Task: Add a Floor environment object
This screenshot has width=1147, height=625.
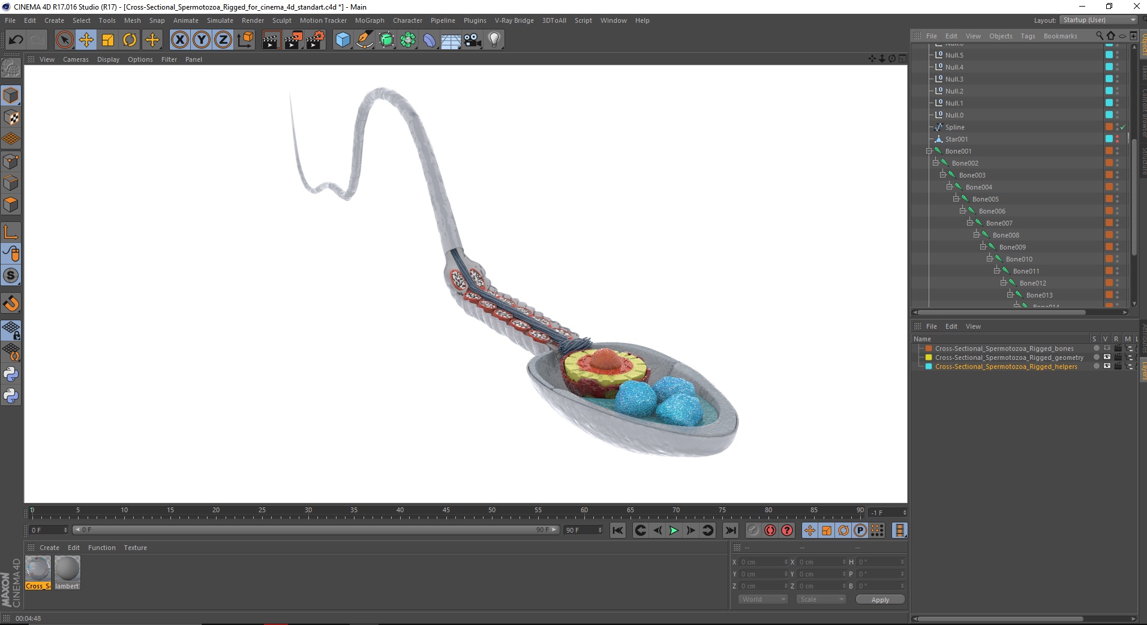Action: (x=451, y=40)
